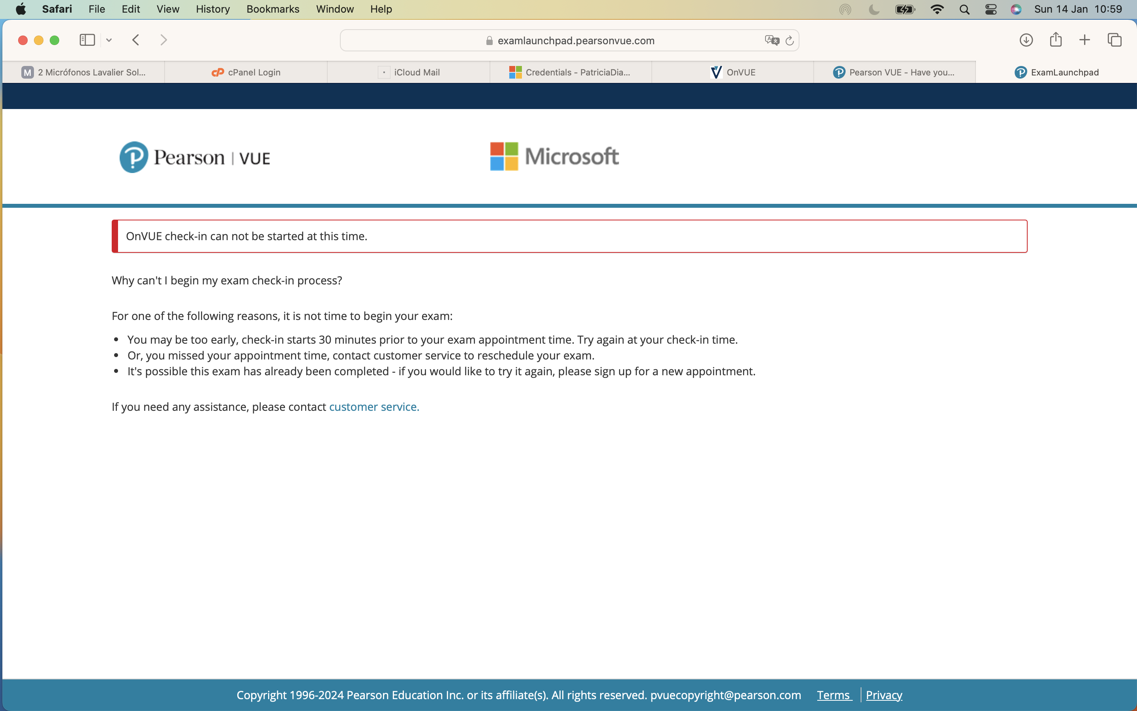
Task: Open the Bookmarks menu
Action: (x=272, y=9)
